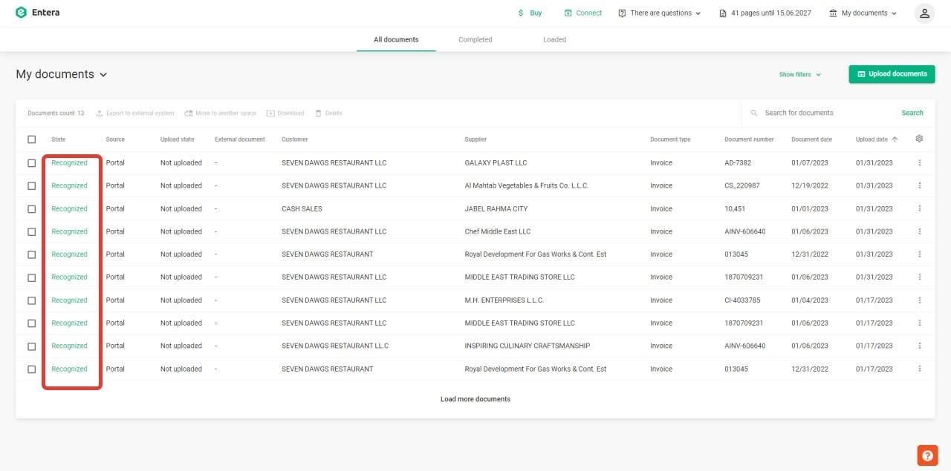Open row menu for Chef Middle East LLC
The height and width of the screenshot is (471, 951).
coord(920,231)
